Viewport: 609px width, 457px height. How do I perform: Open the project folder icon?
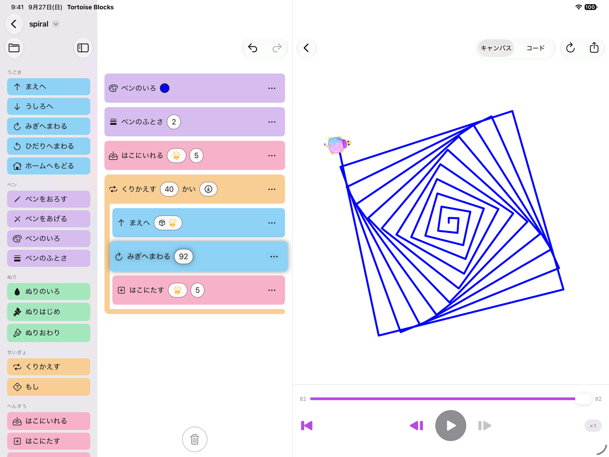click(14, 48)
